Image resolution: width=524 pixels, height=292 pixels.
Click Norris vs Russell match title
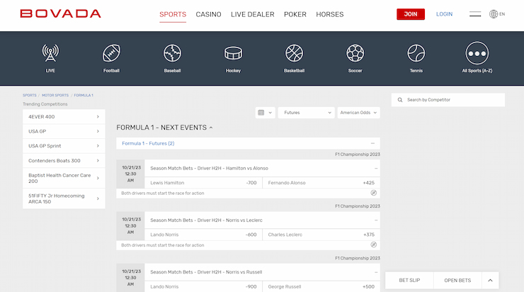coord(206,272)
